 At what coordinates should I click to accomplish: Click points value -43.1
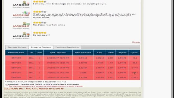click(x=134, y=58)
